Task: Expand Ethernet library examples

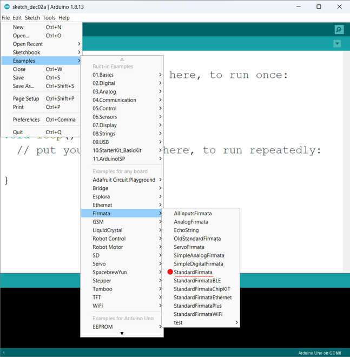Action: [x=122, y=205]
